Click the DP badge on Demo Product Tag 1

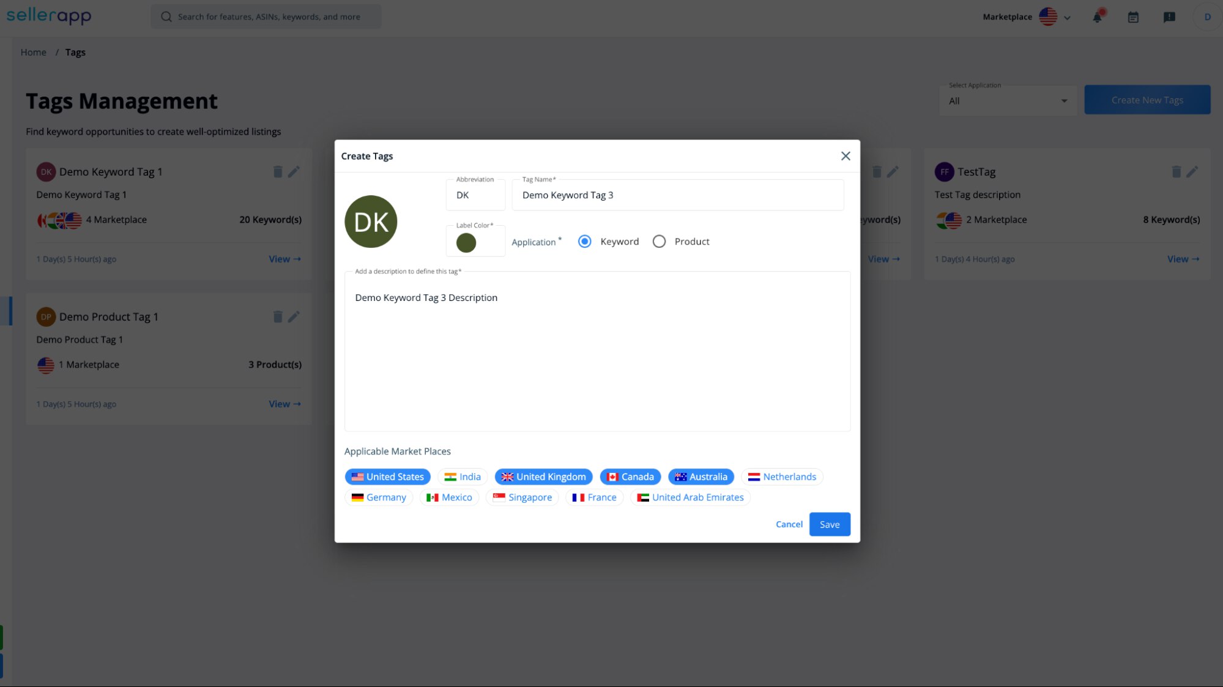(46, 317)
